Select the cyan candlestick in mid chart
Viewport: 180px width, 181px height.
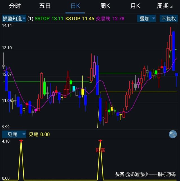click(x=74, y=89)
